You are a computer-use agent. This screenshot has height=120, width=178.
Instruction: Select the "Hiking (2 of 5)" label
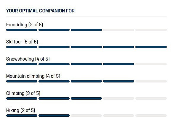20,110
